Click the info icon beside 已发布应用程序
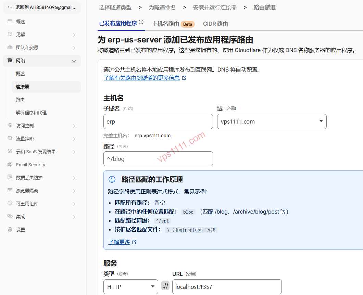Screen dimensions: 363x295 [x=141, y=22]
